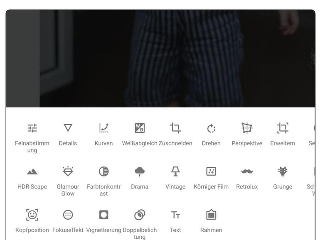Tap the dimmed photo preview area
Screen dimensions: 320x240
tap(160, 58)
